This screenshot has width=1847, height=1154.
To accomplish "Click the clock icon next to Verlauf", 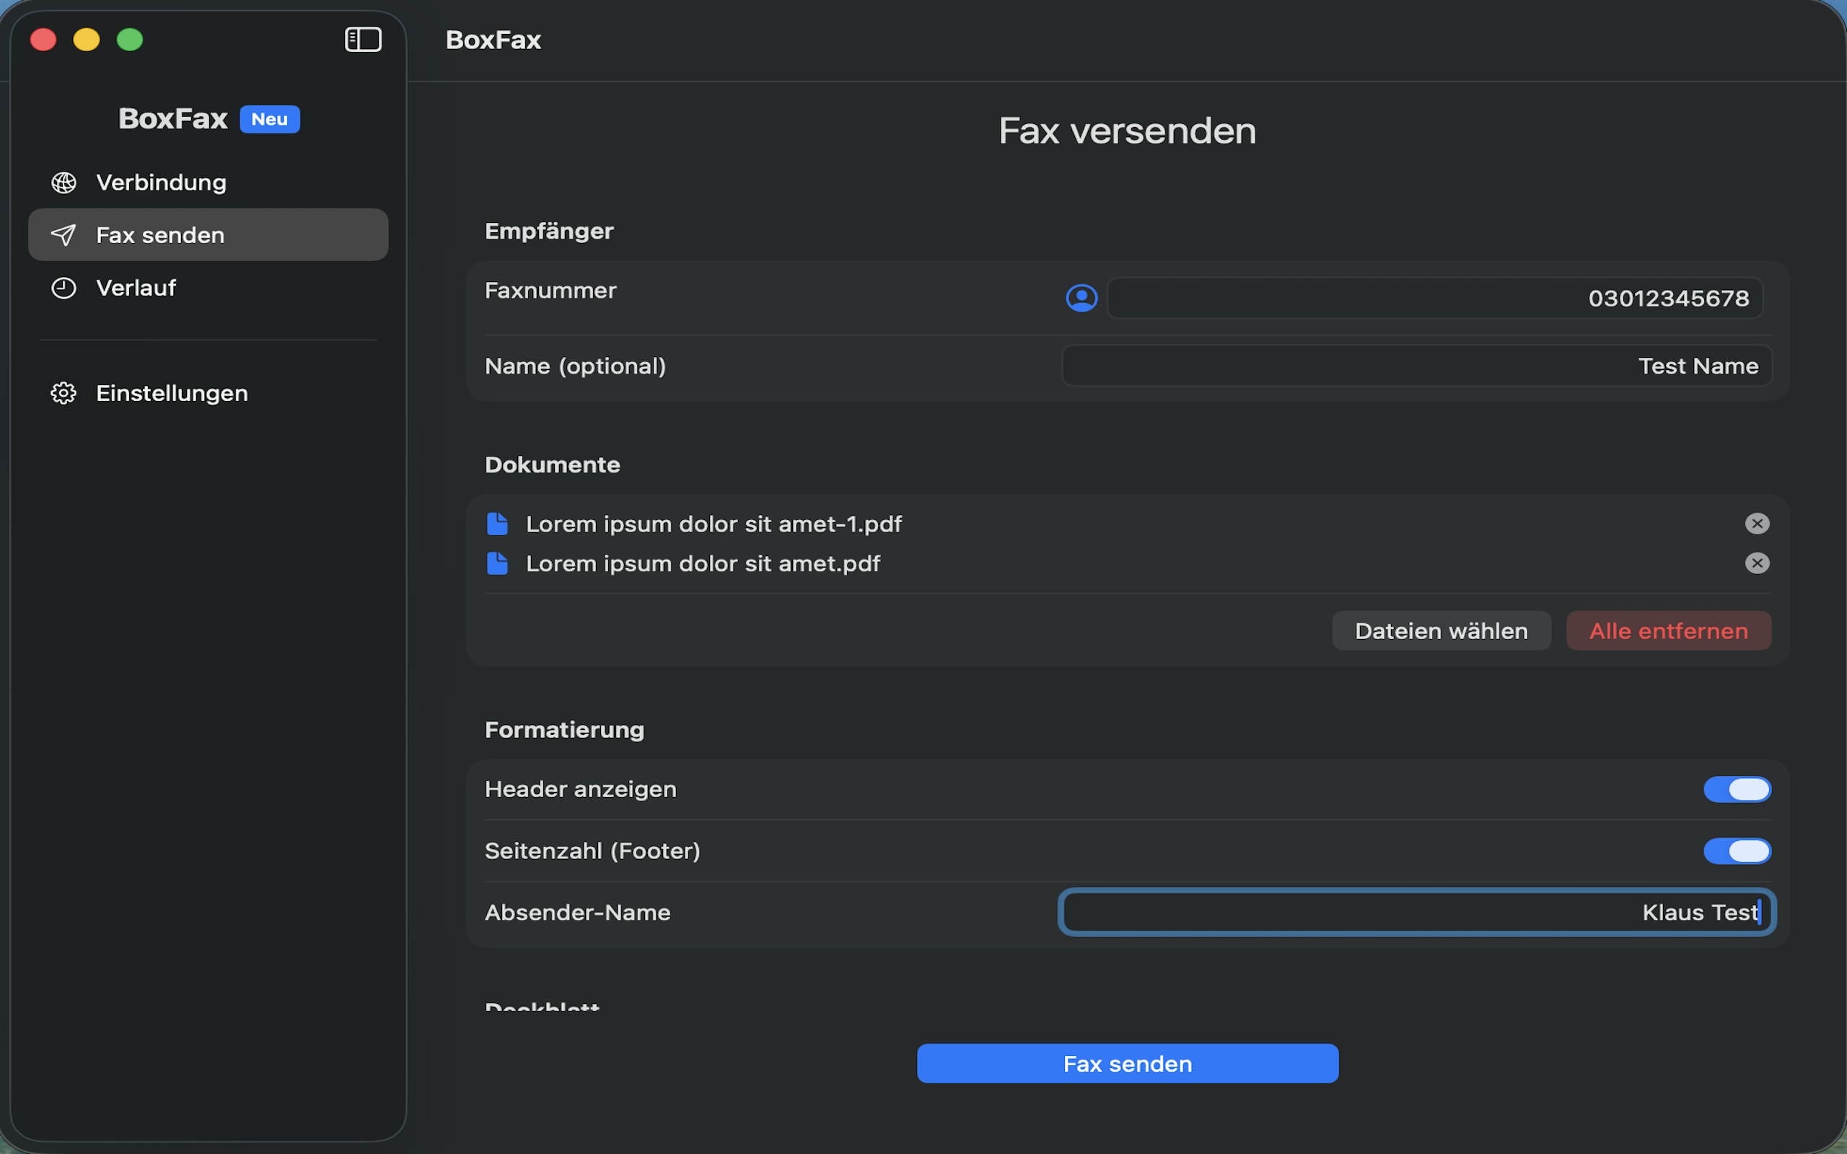I will click(63, 288).
